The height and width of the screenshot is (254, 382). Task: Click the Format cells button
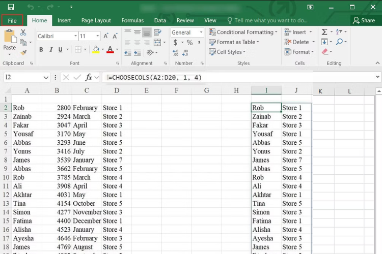(299, 52)
